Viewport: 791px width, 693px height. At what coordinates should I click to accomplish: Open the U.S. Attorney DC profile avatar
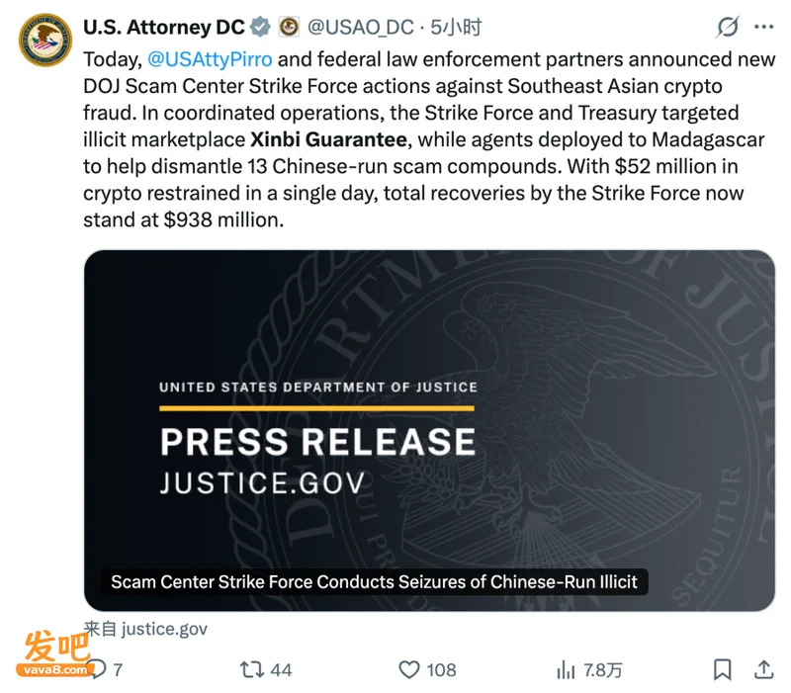click(45, 41)
